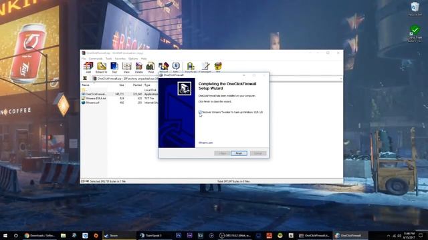Click the Info icon in WinRAR toolbar
This screenshot has width=428, height=240.
176,67
